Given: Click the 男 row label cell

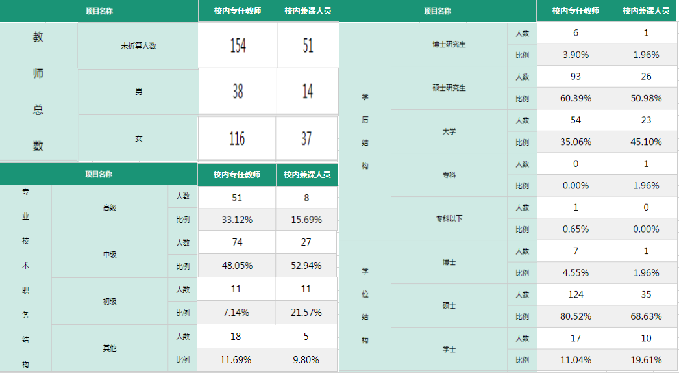Looking at the screenshot, I should (138, 92).
